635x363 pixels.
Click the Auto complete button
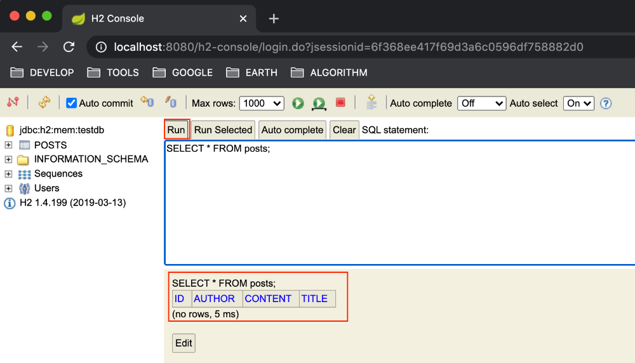click(292, 130)
